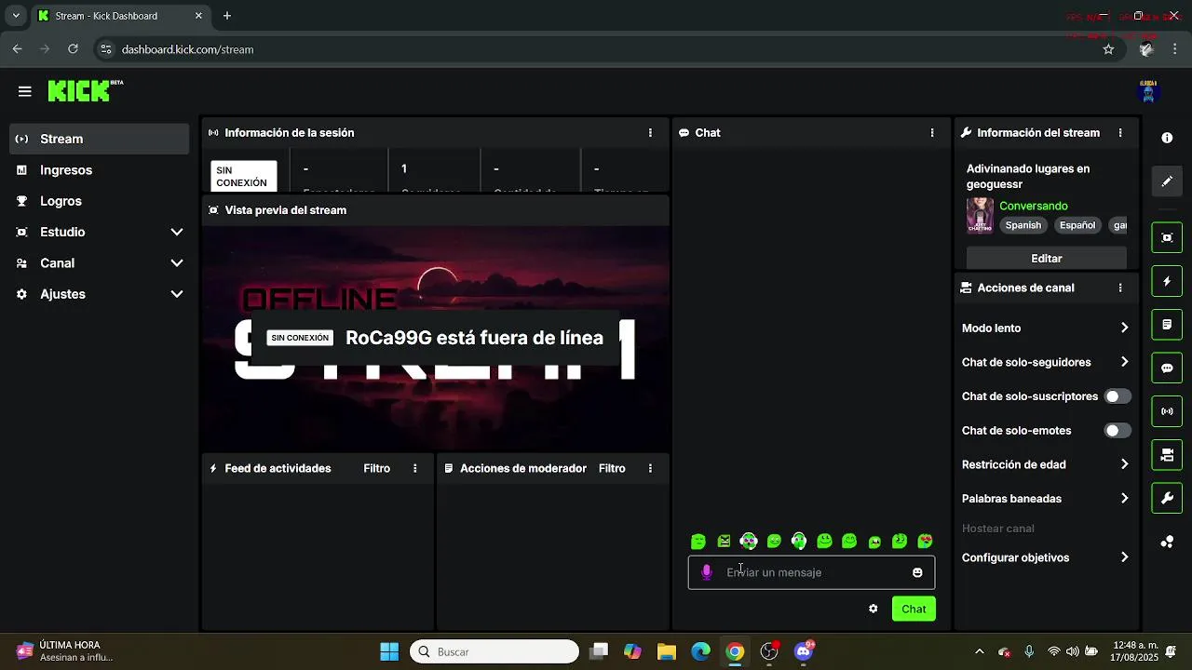Click the Conversando category thumbnail
This screenshot has width=1192, height=670.
point(980,215)
